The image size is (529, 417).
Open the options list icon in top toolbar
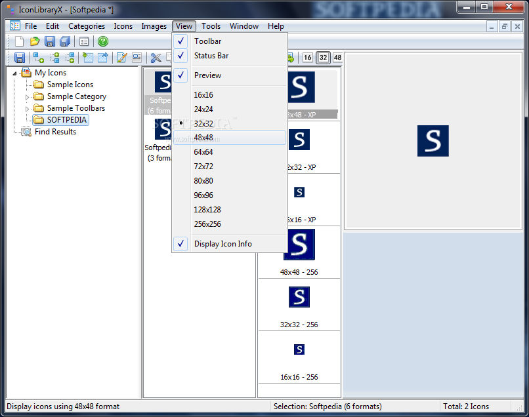[84, 41]
